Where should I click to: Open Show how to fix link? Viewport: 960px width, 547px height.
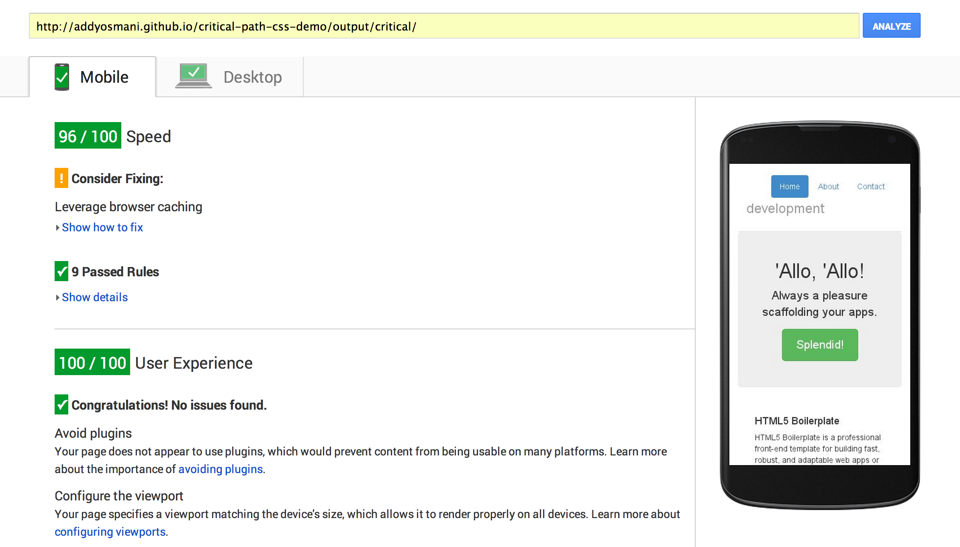(102, 227)
